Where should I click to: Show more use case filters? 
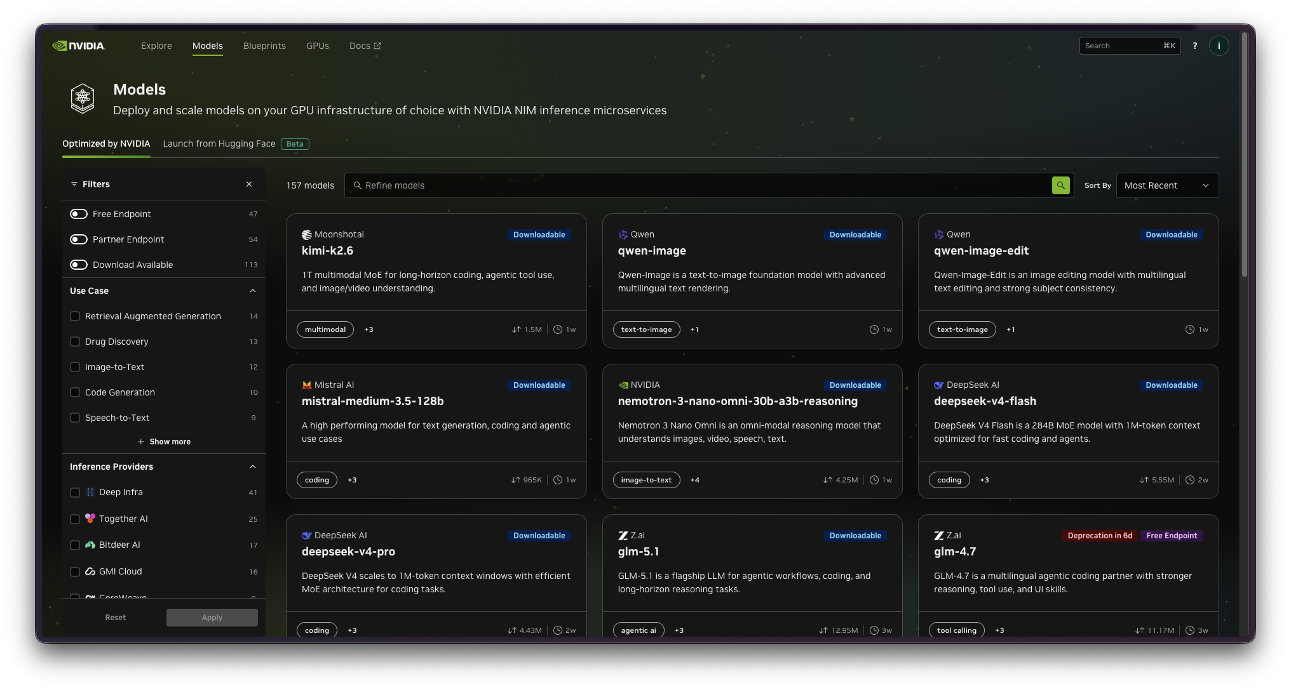[164, 442]
